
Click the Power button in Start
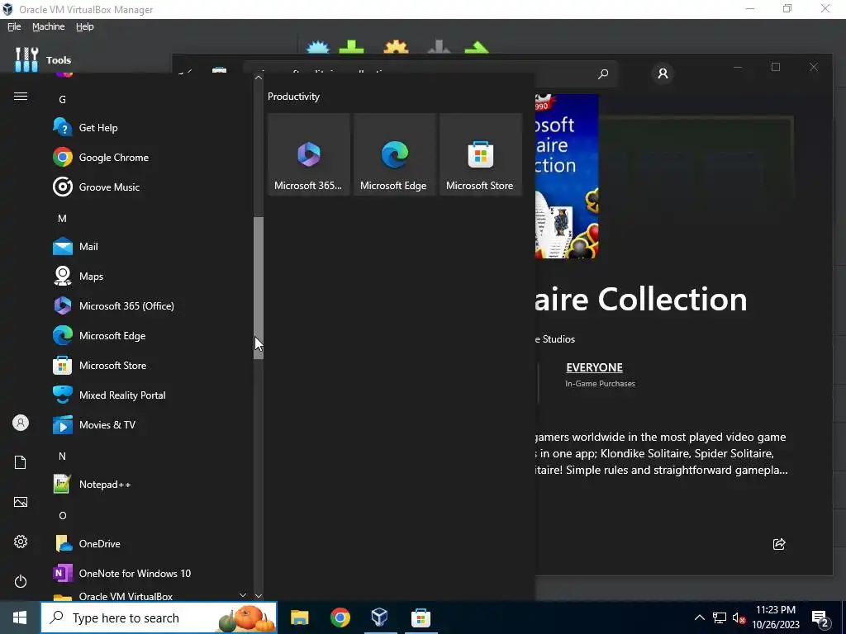tap(21, 581)
